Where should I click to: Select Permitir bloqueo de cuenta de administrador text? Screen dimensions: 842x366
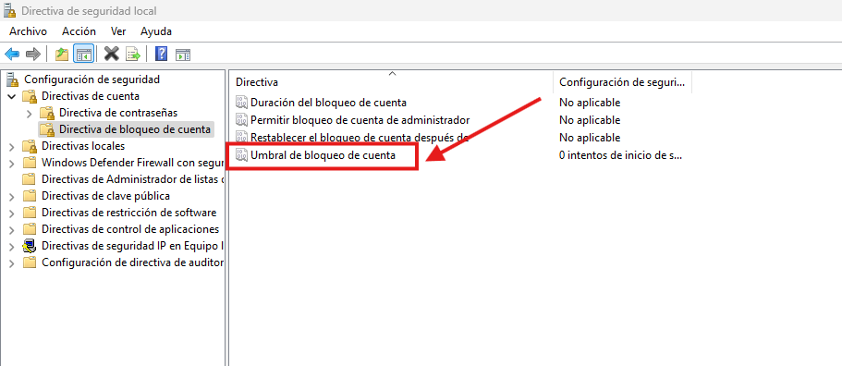(360, 120)
